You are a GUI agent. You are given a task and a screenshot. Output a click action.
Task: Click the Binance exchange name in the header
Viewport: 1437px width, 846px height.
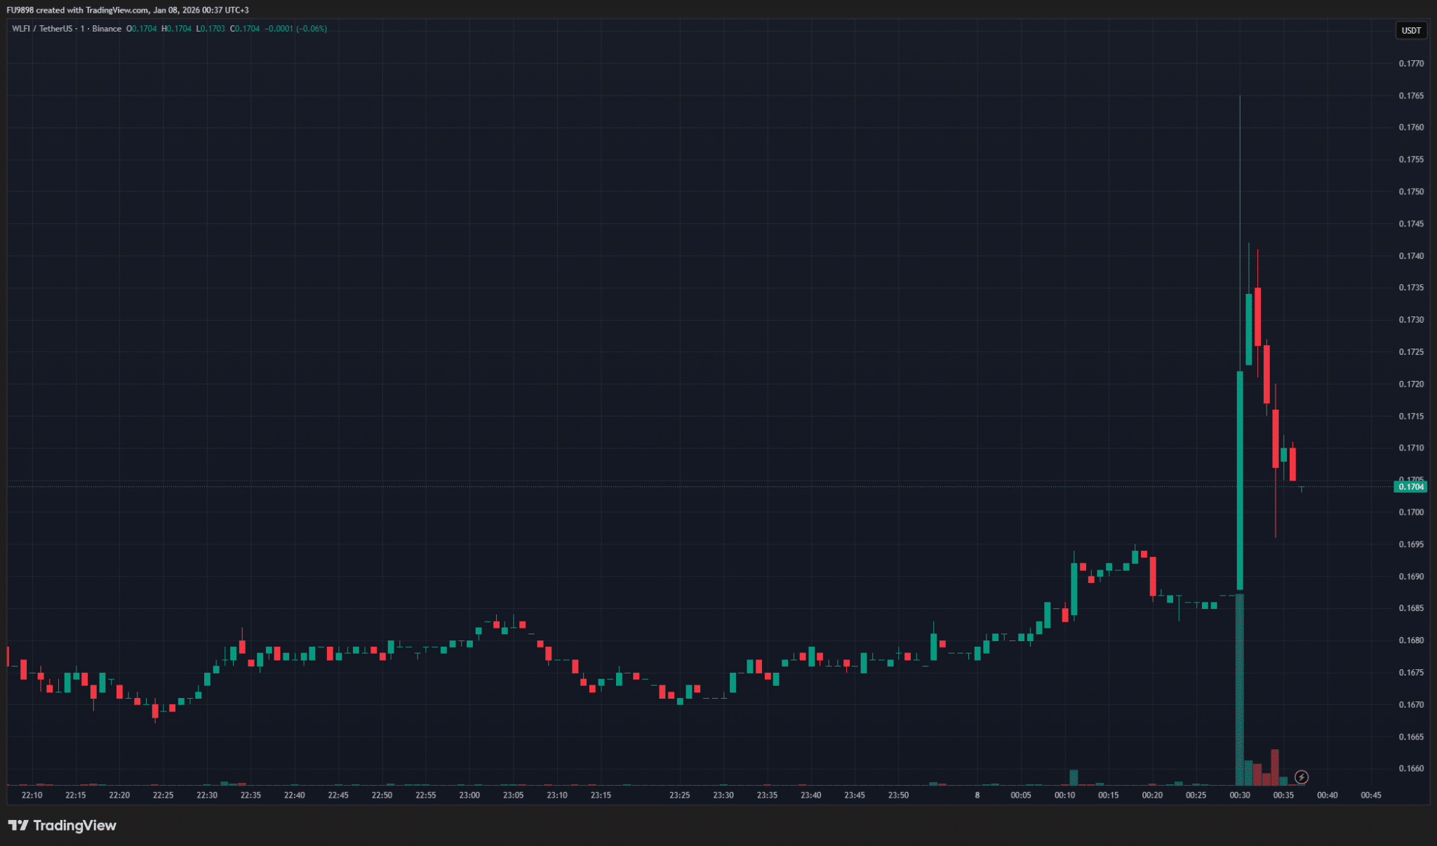click(x=107, y=29)
